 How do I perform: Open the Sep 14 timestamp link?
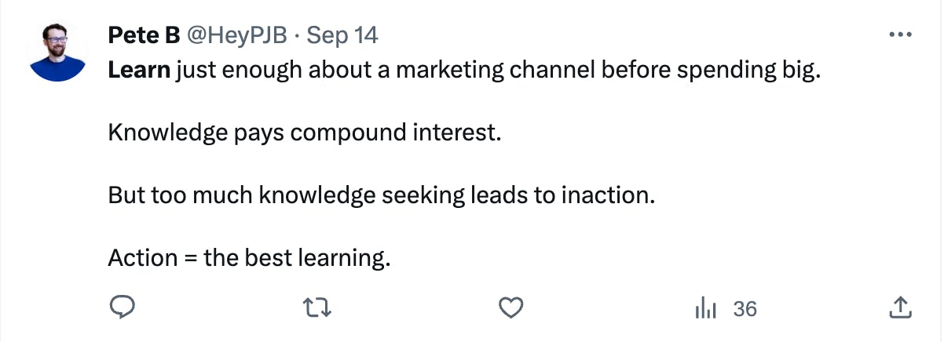coord(342,35)
